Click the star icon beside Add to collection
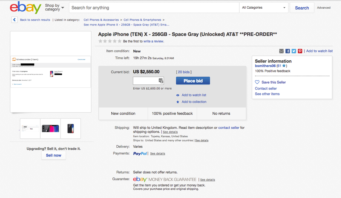The image size is (341, 198). point(178,102)
